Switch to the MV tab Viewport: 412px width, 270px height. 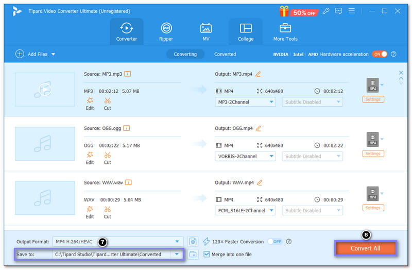pyautogui.click(x=205, y=31)
